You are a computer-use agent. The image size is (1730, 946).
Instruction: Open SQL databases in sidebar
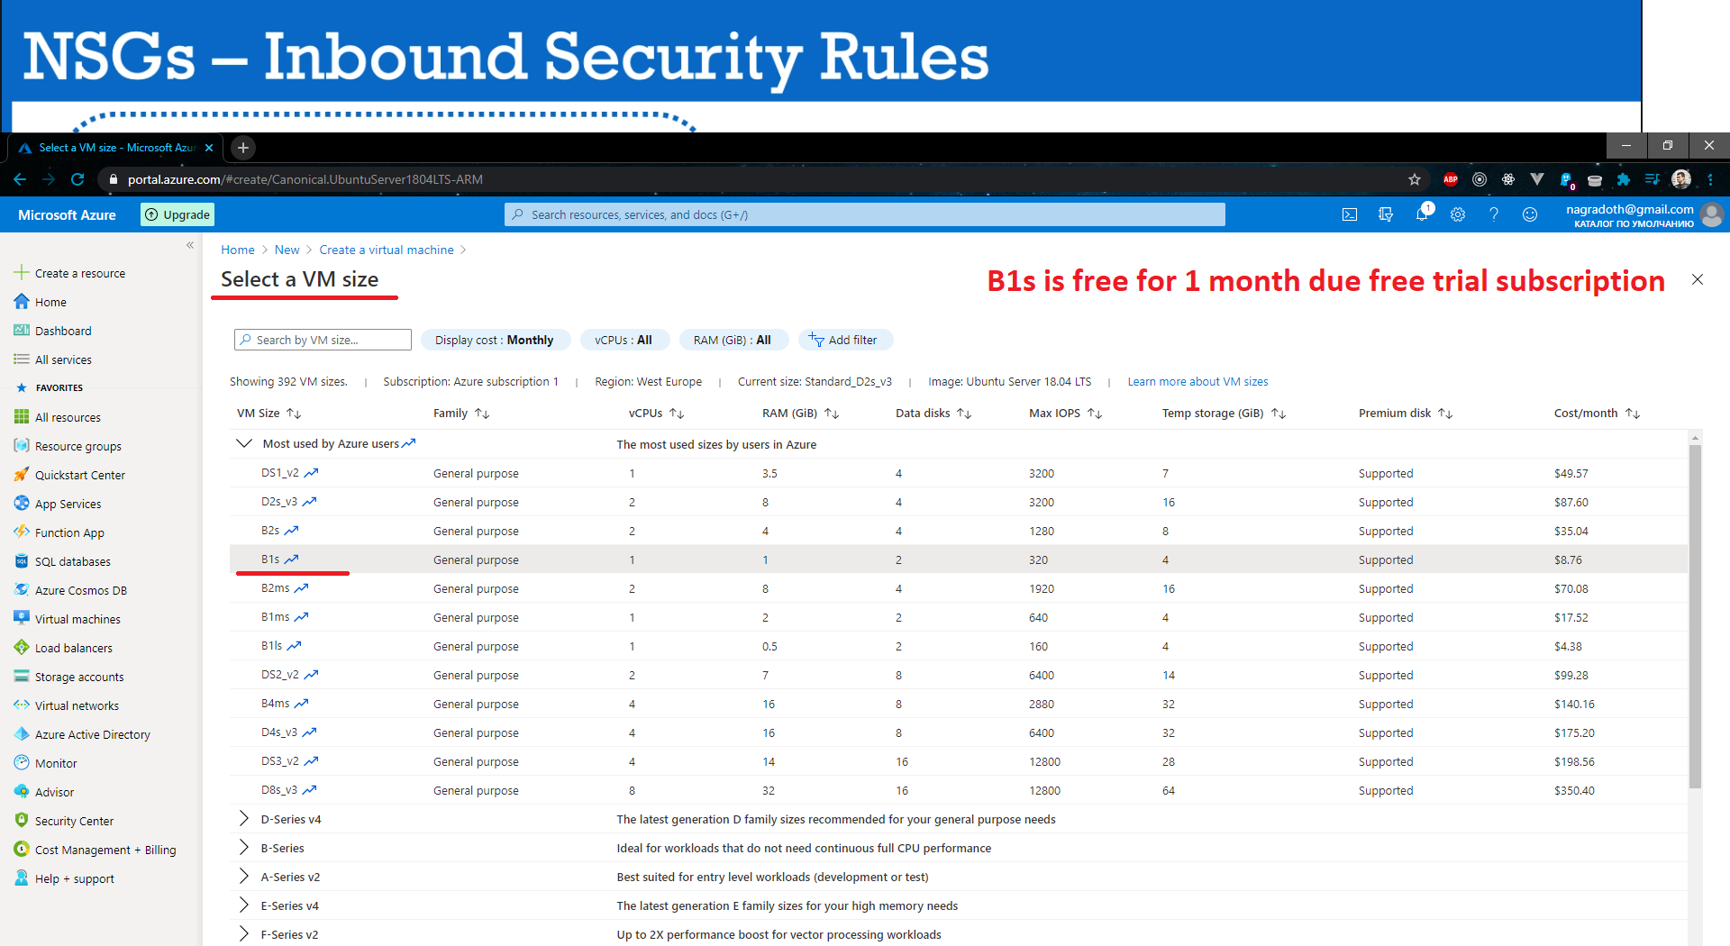(x=72, y=561)
